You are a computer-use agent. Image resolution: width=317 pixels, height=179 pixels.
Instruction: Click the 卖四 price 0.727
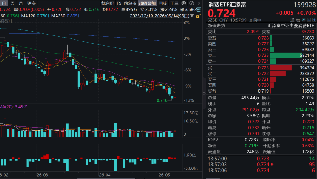(263, 44)
